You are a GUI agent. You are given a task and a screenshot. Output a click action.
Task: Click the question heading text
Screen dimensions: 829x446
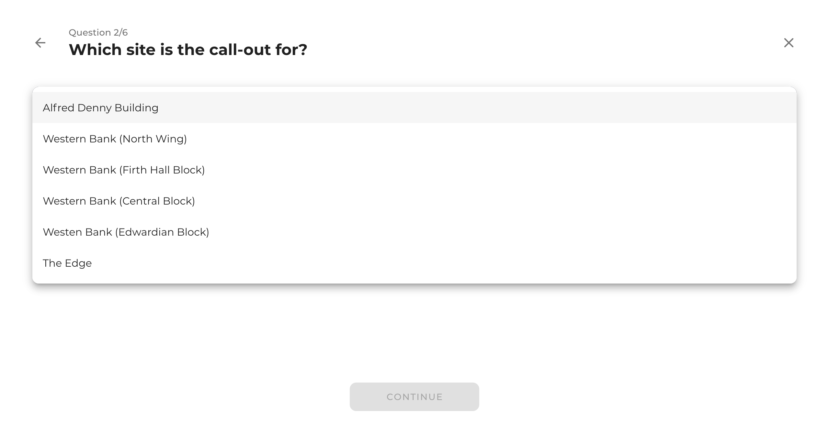click(188, 49)
